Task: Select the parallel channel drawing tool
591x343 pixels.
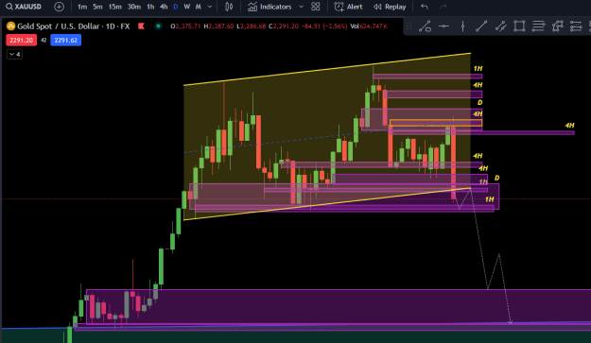Action: pos(500,26)
